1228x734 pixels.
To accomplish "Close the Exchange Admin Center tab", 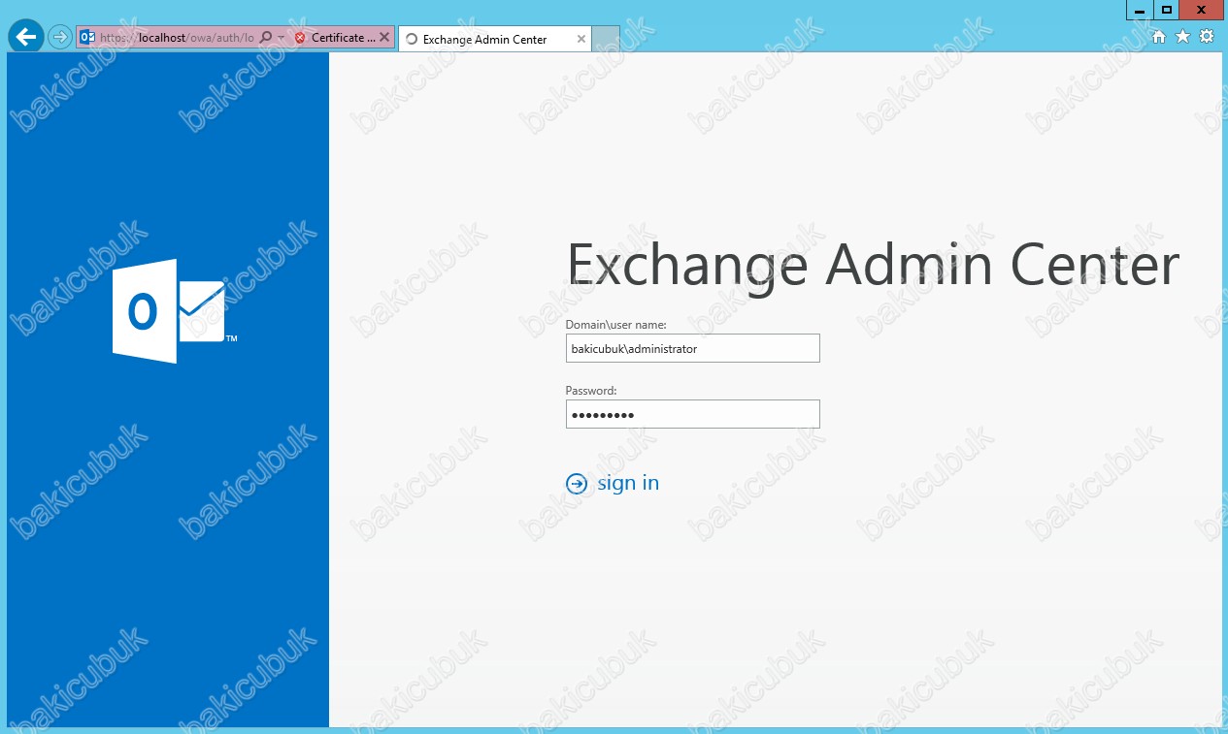I will tap(581, 39).
